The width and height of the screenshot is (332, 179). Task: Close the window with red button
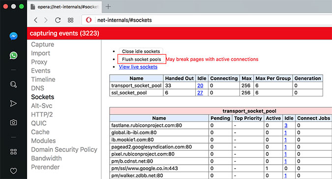click(x=5, y=6)
